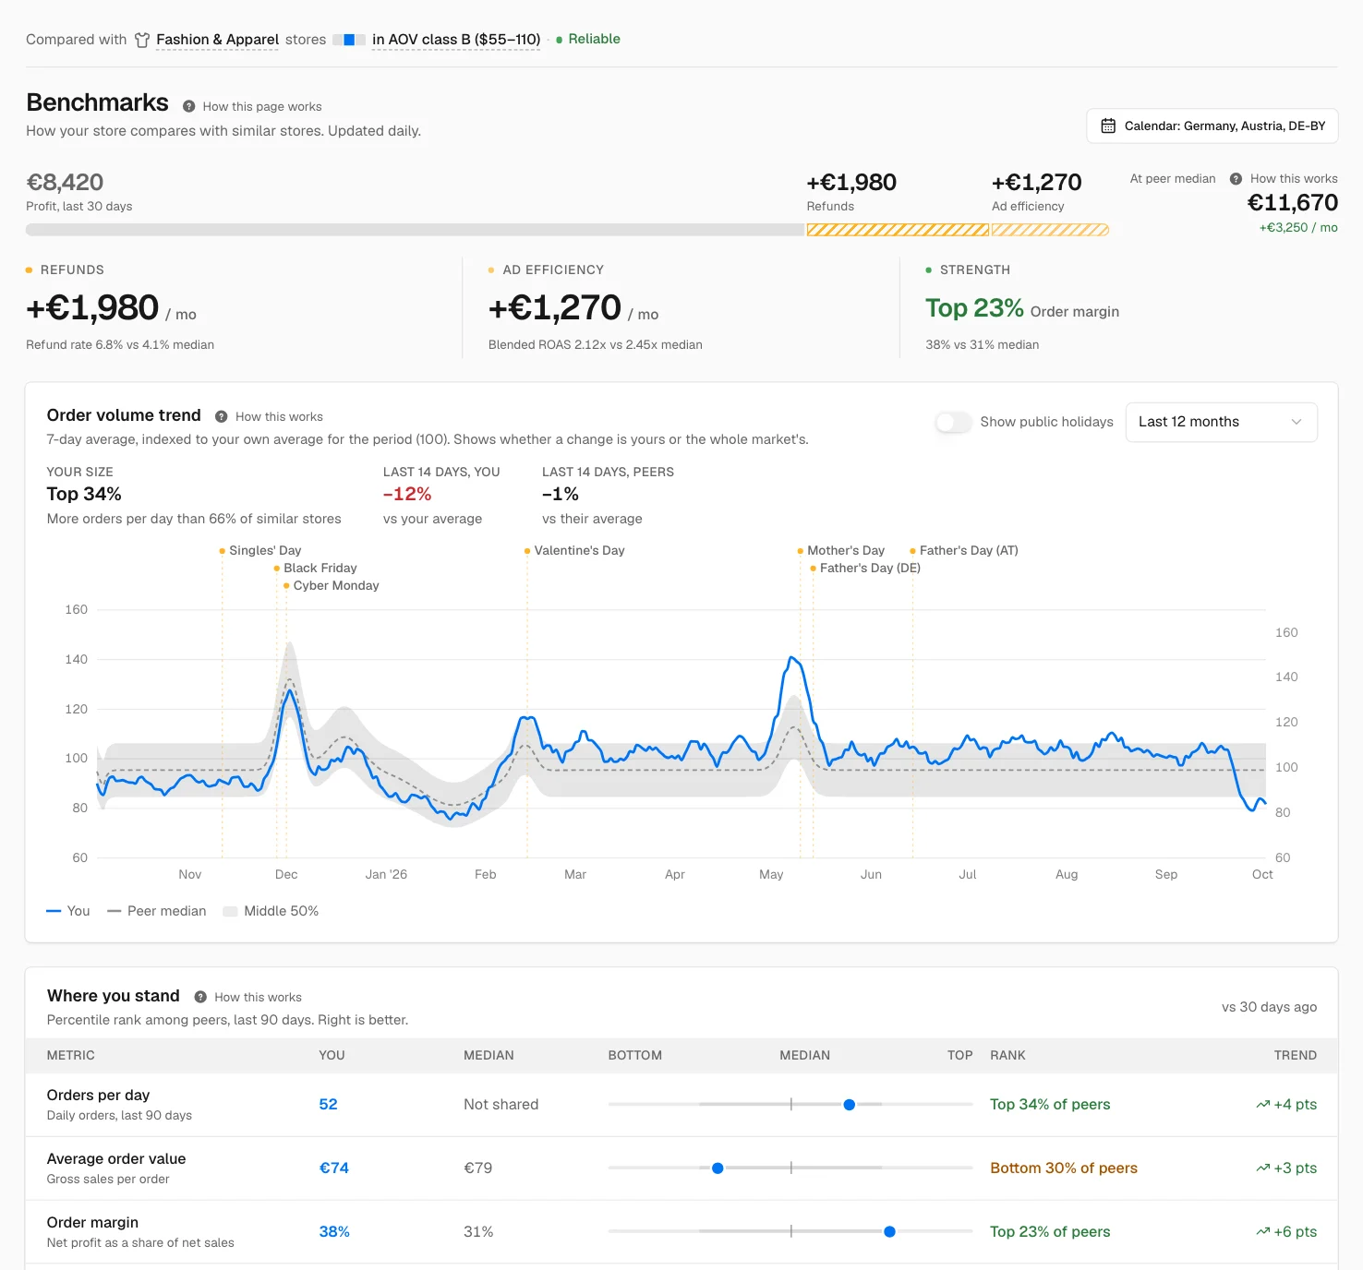Click the help icon beside Order volume trend
The image size is (1363, 1270).
tap(221, 416)
